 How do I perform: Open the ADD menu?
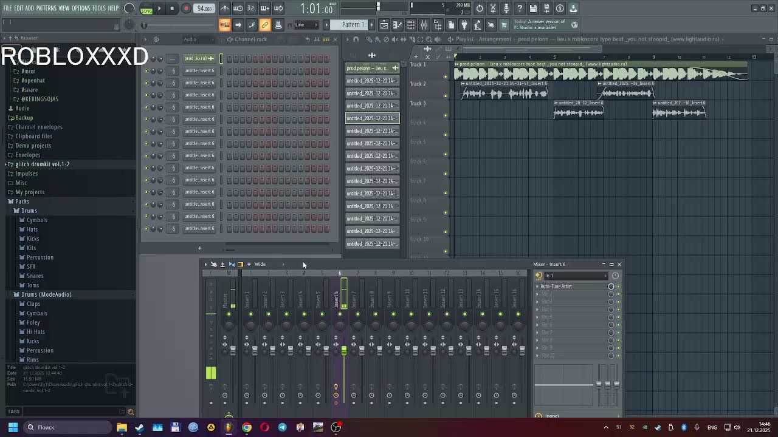coord(29,8)
